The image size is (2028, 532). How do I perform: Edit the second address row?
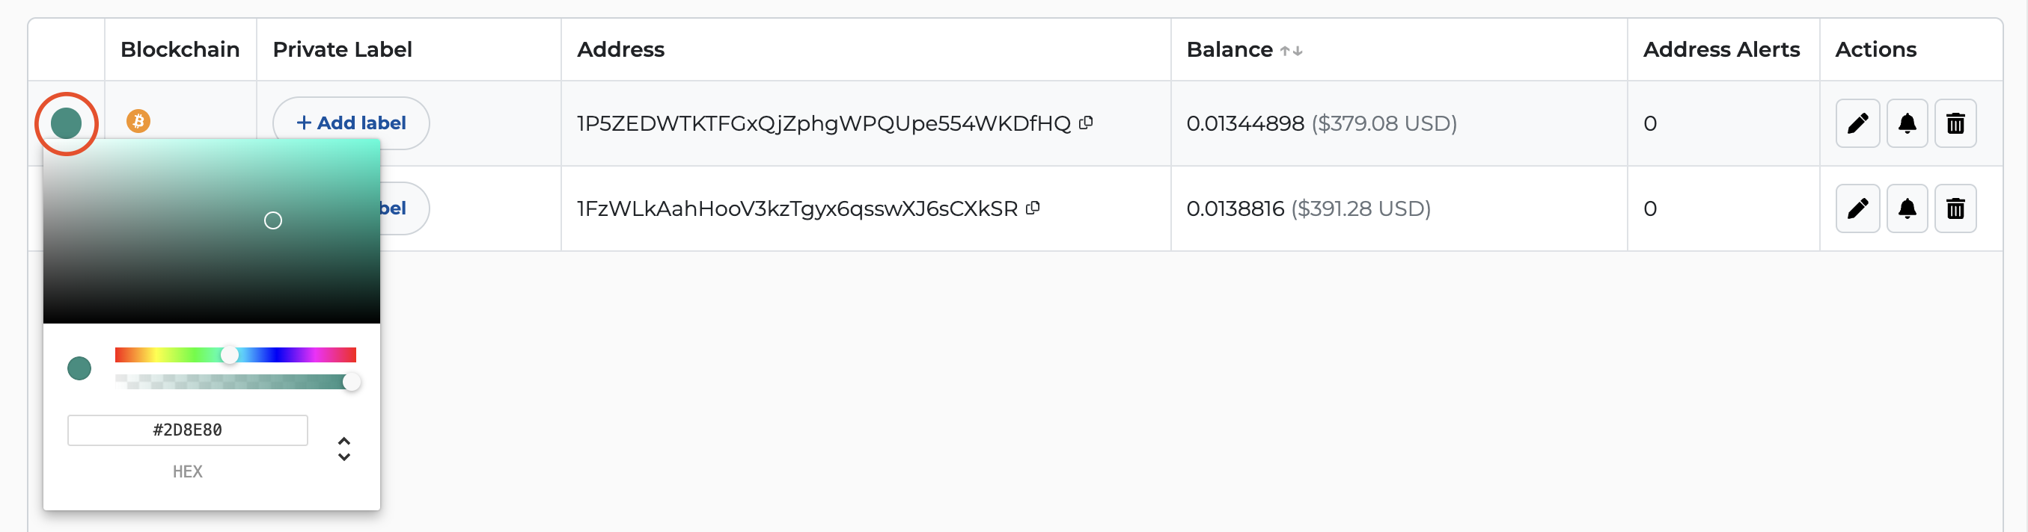[1857, 208]
